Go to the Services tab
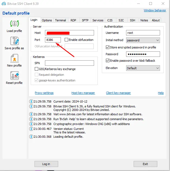Screen dimensions: 170x171 tap(98, 20)
